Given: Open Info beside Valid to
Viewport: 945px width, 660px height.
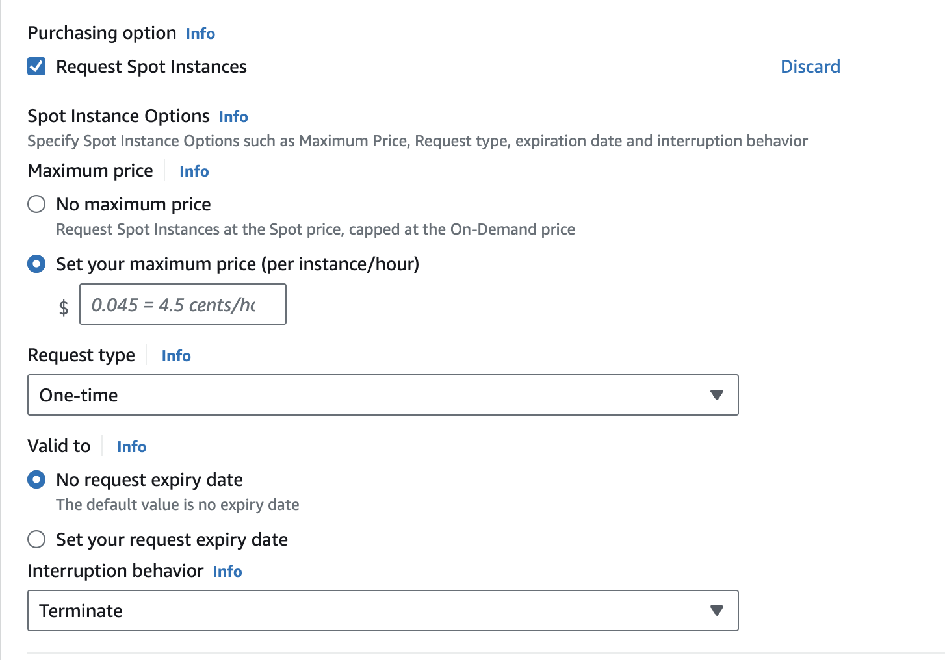Looking at the screenshot, I should [x=131, y=447].
